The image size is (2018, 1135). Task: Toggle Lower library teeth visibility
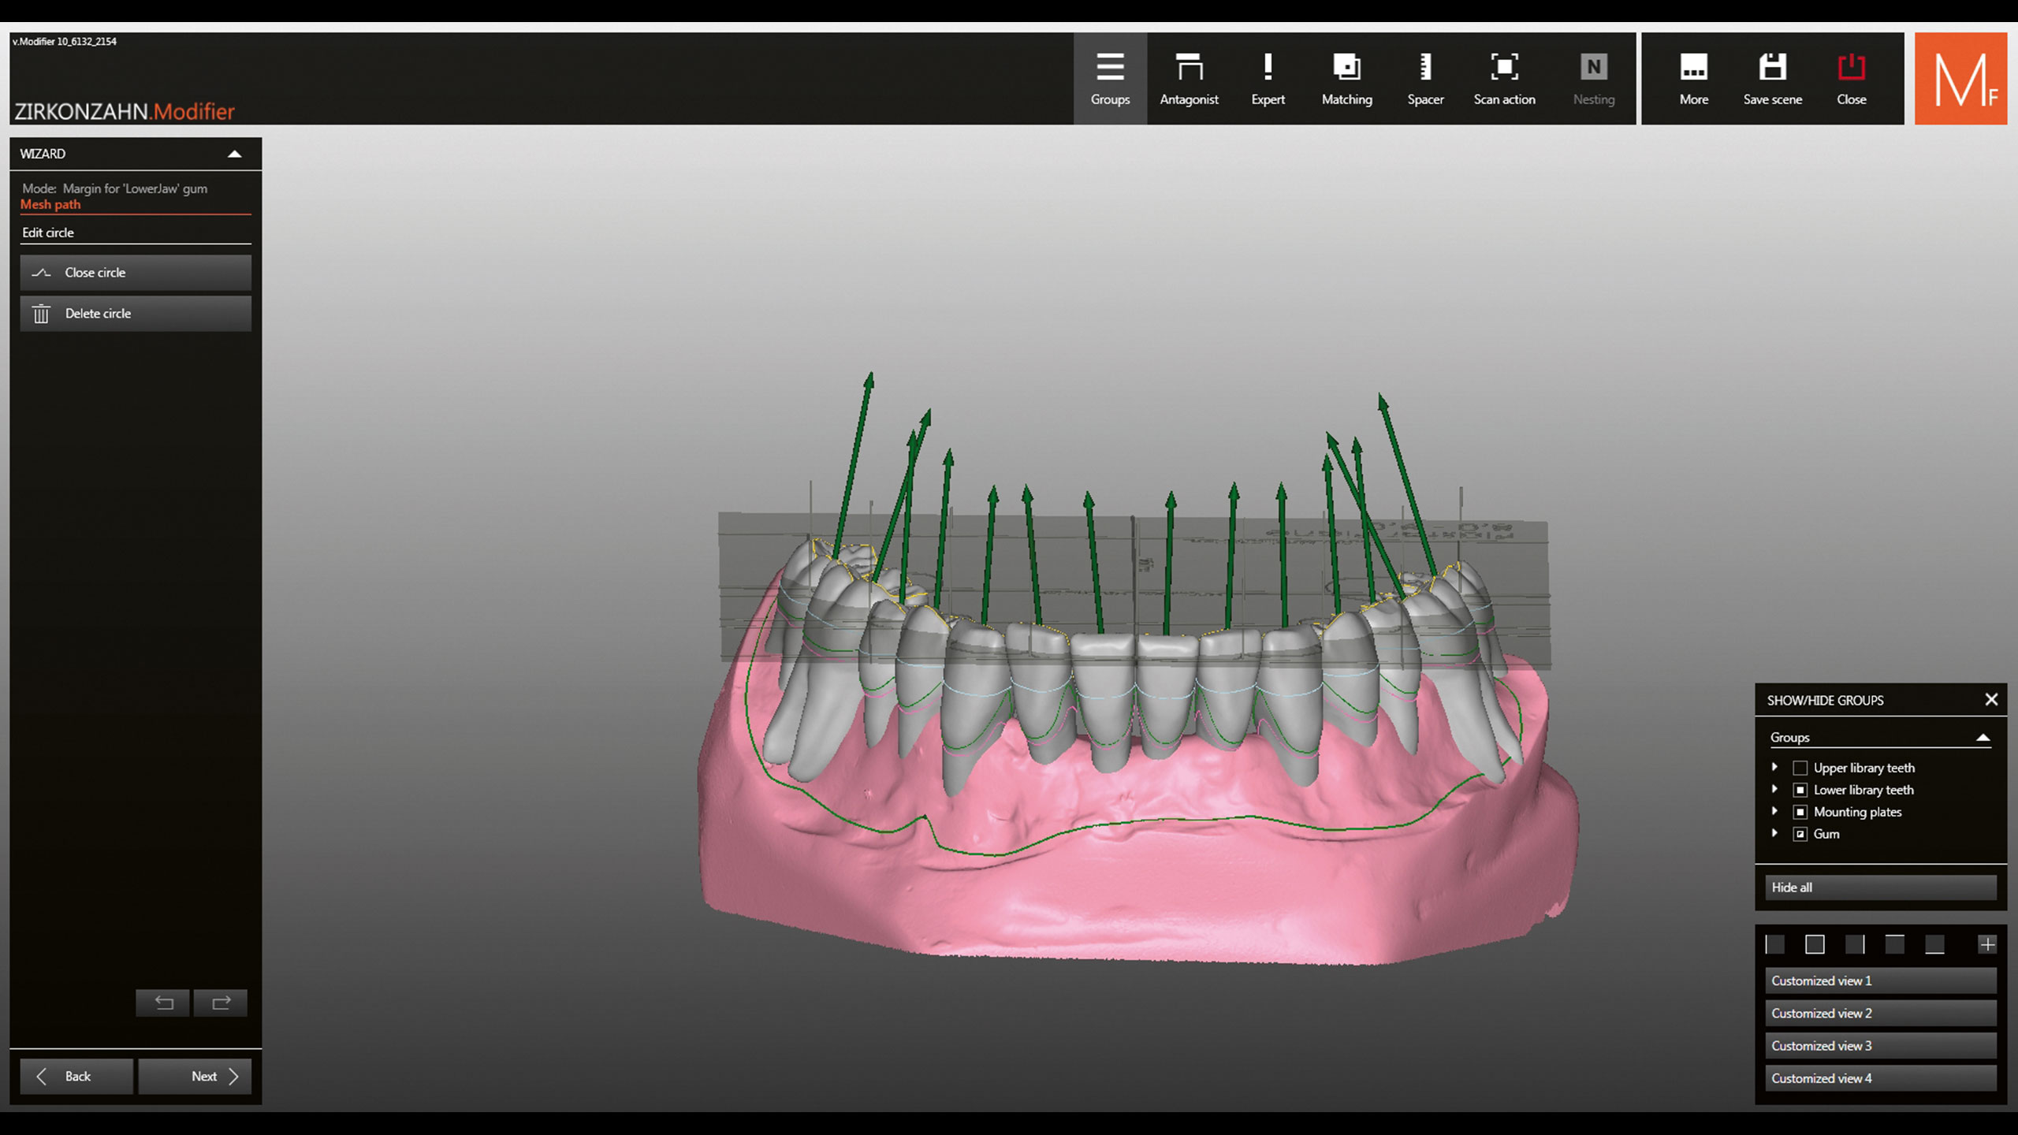pos(1800,790)
